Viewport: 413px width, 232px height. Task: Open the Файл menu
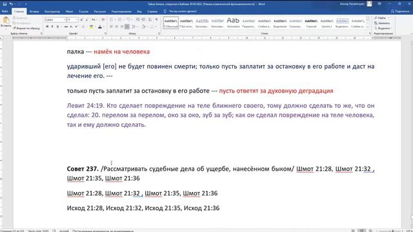(5, 12)
